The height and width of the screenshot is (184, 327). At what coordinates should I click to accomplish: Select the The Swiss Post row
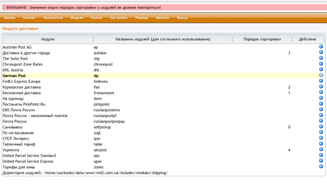(x=15, y=59)
